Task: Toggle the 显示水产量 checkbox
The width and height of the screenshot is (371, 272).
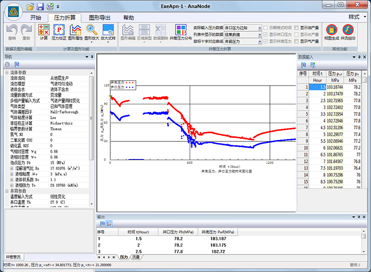Action: point(296,34)
